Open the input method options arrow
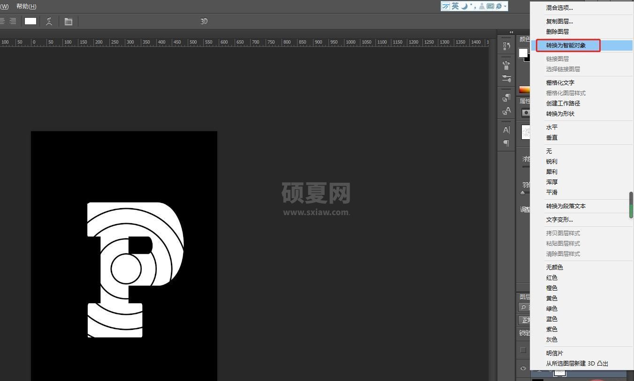 [505, 7]
